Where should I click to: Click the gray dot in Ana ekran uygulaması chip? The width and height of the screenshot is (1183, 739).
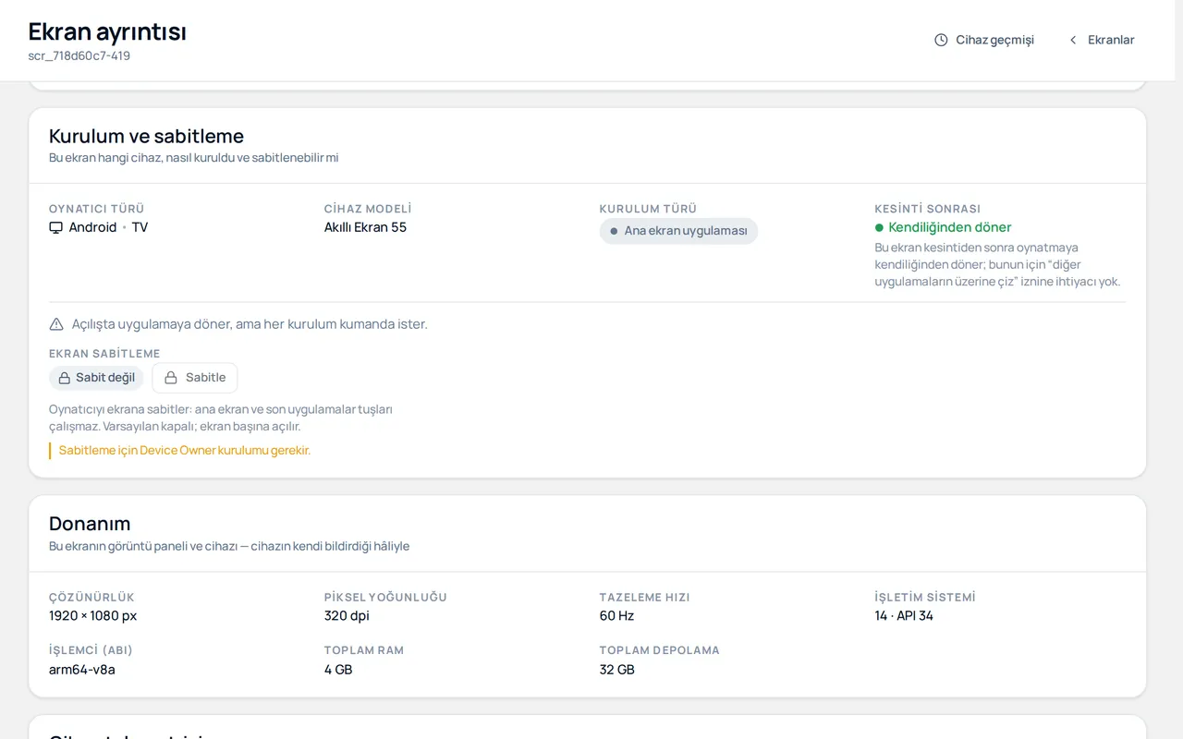click(x=614, y=231)
